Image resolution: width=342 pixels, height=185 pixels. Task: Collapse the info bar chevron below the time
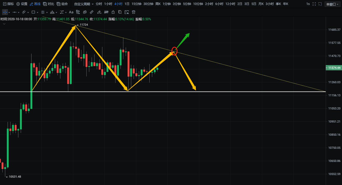point(4,24)
